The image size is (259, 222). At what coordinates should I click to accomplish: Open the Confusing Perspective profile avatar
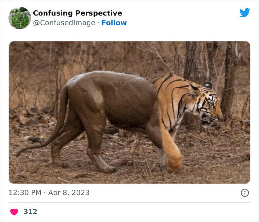click(x=20, y=18)
